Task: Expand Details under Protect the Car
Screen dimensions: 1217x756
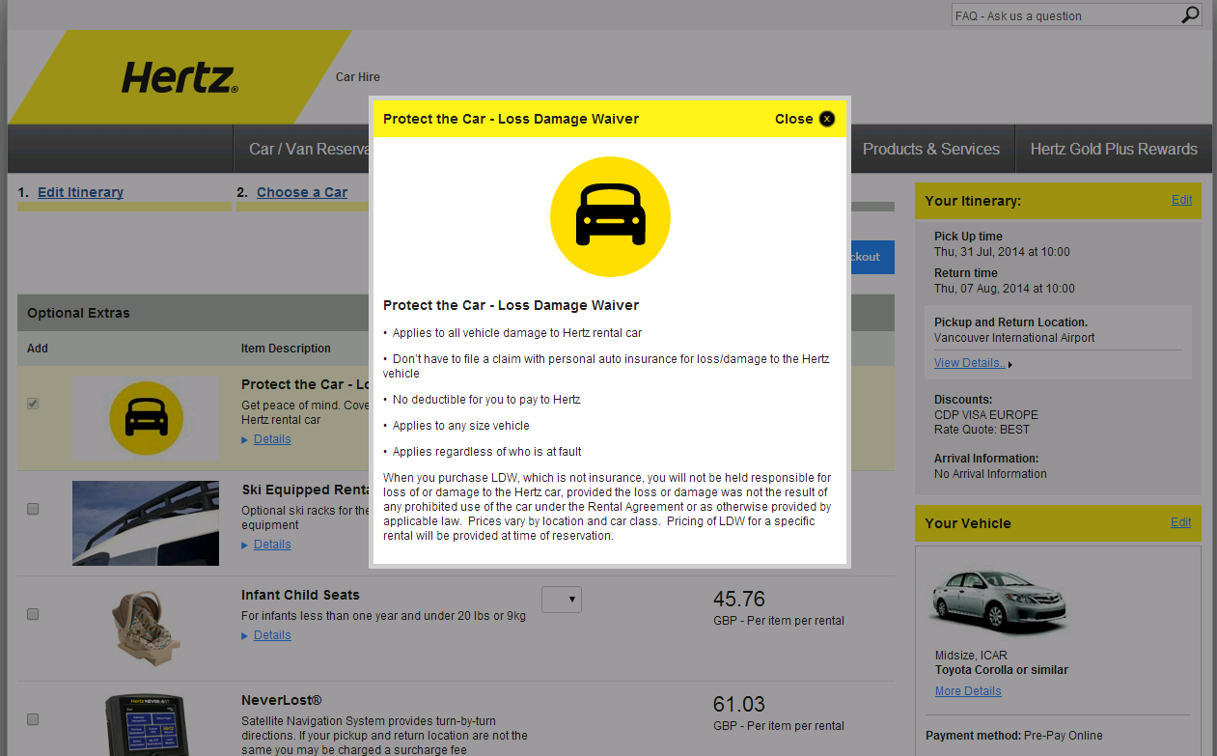Action: [272, 439]
